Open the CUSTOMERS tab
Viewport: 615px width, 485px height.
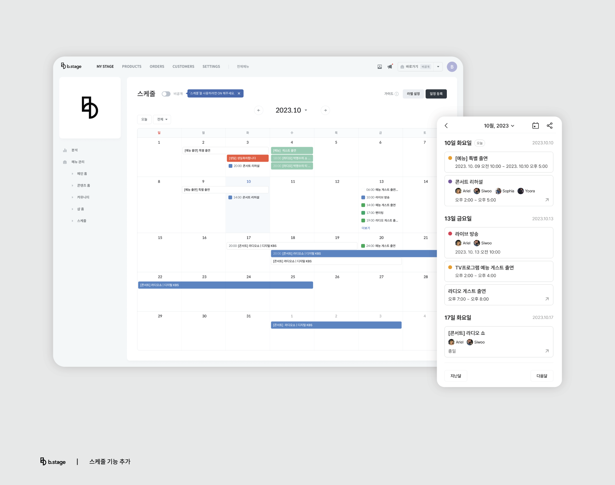tap(183, 67)
